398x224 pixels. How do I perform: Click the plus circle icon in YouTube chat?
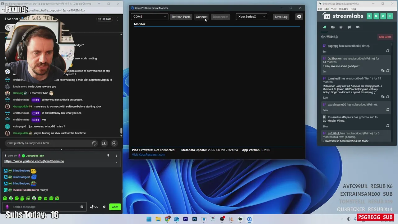pyautogui.click(x=114, y=143)
